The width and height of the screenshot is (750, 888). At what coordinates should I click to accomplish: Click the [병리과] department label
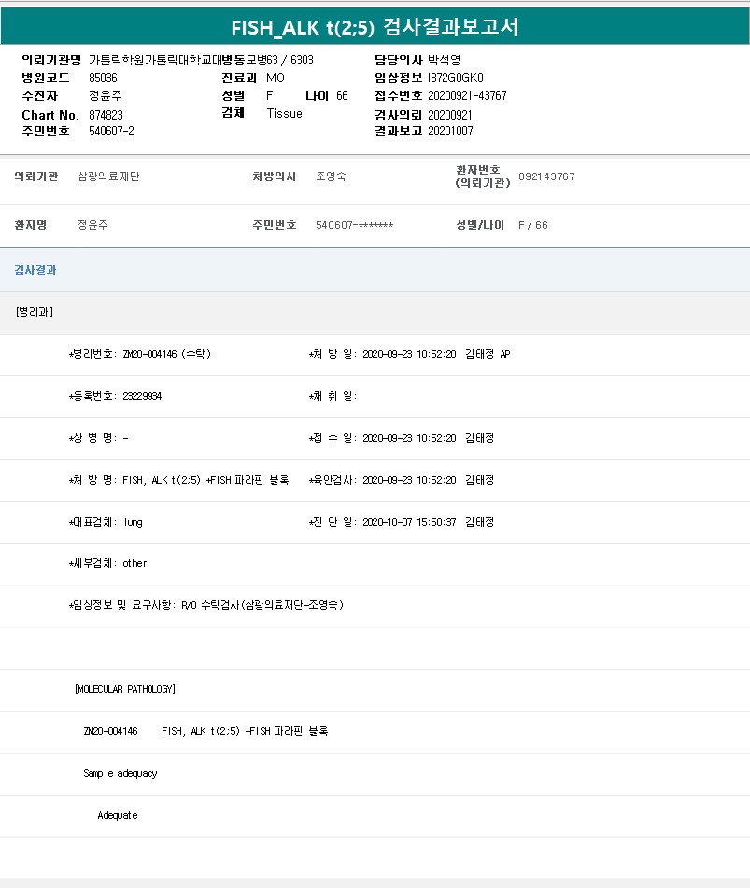point(35,312)
